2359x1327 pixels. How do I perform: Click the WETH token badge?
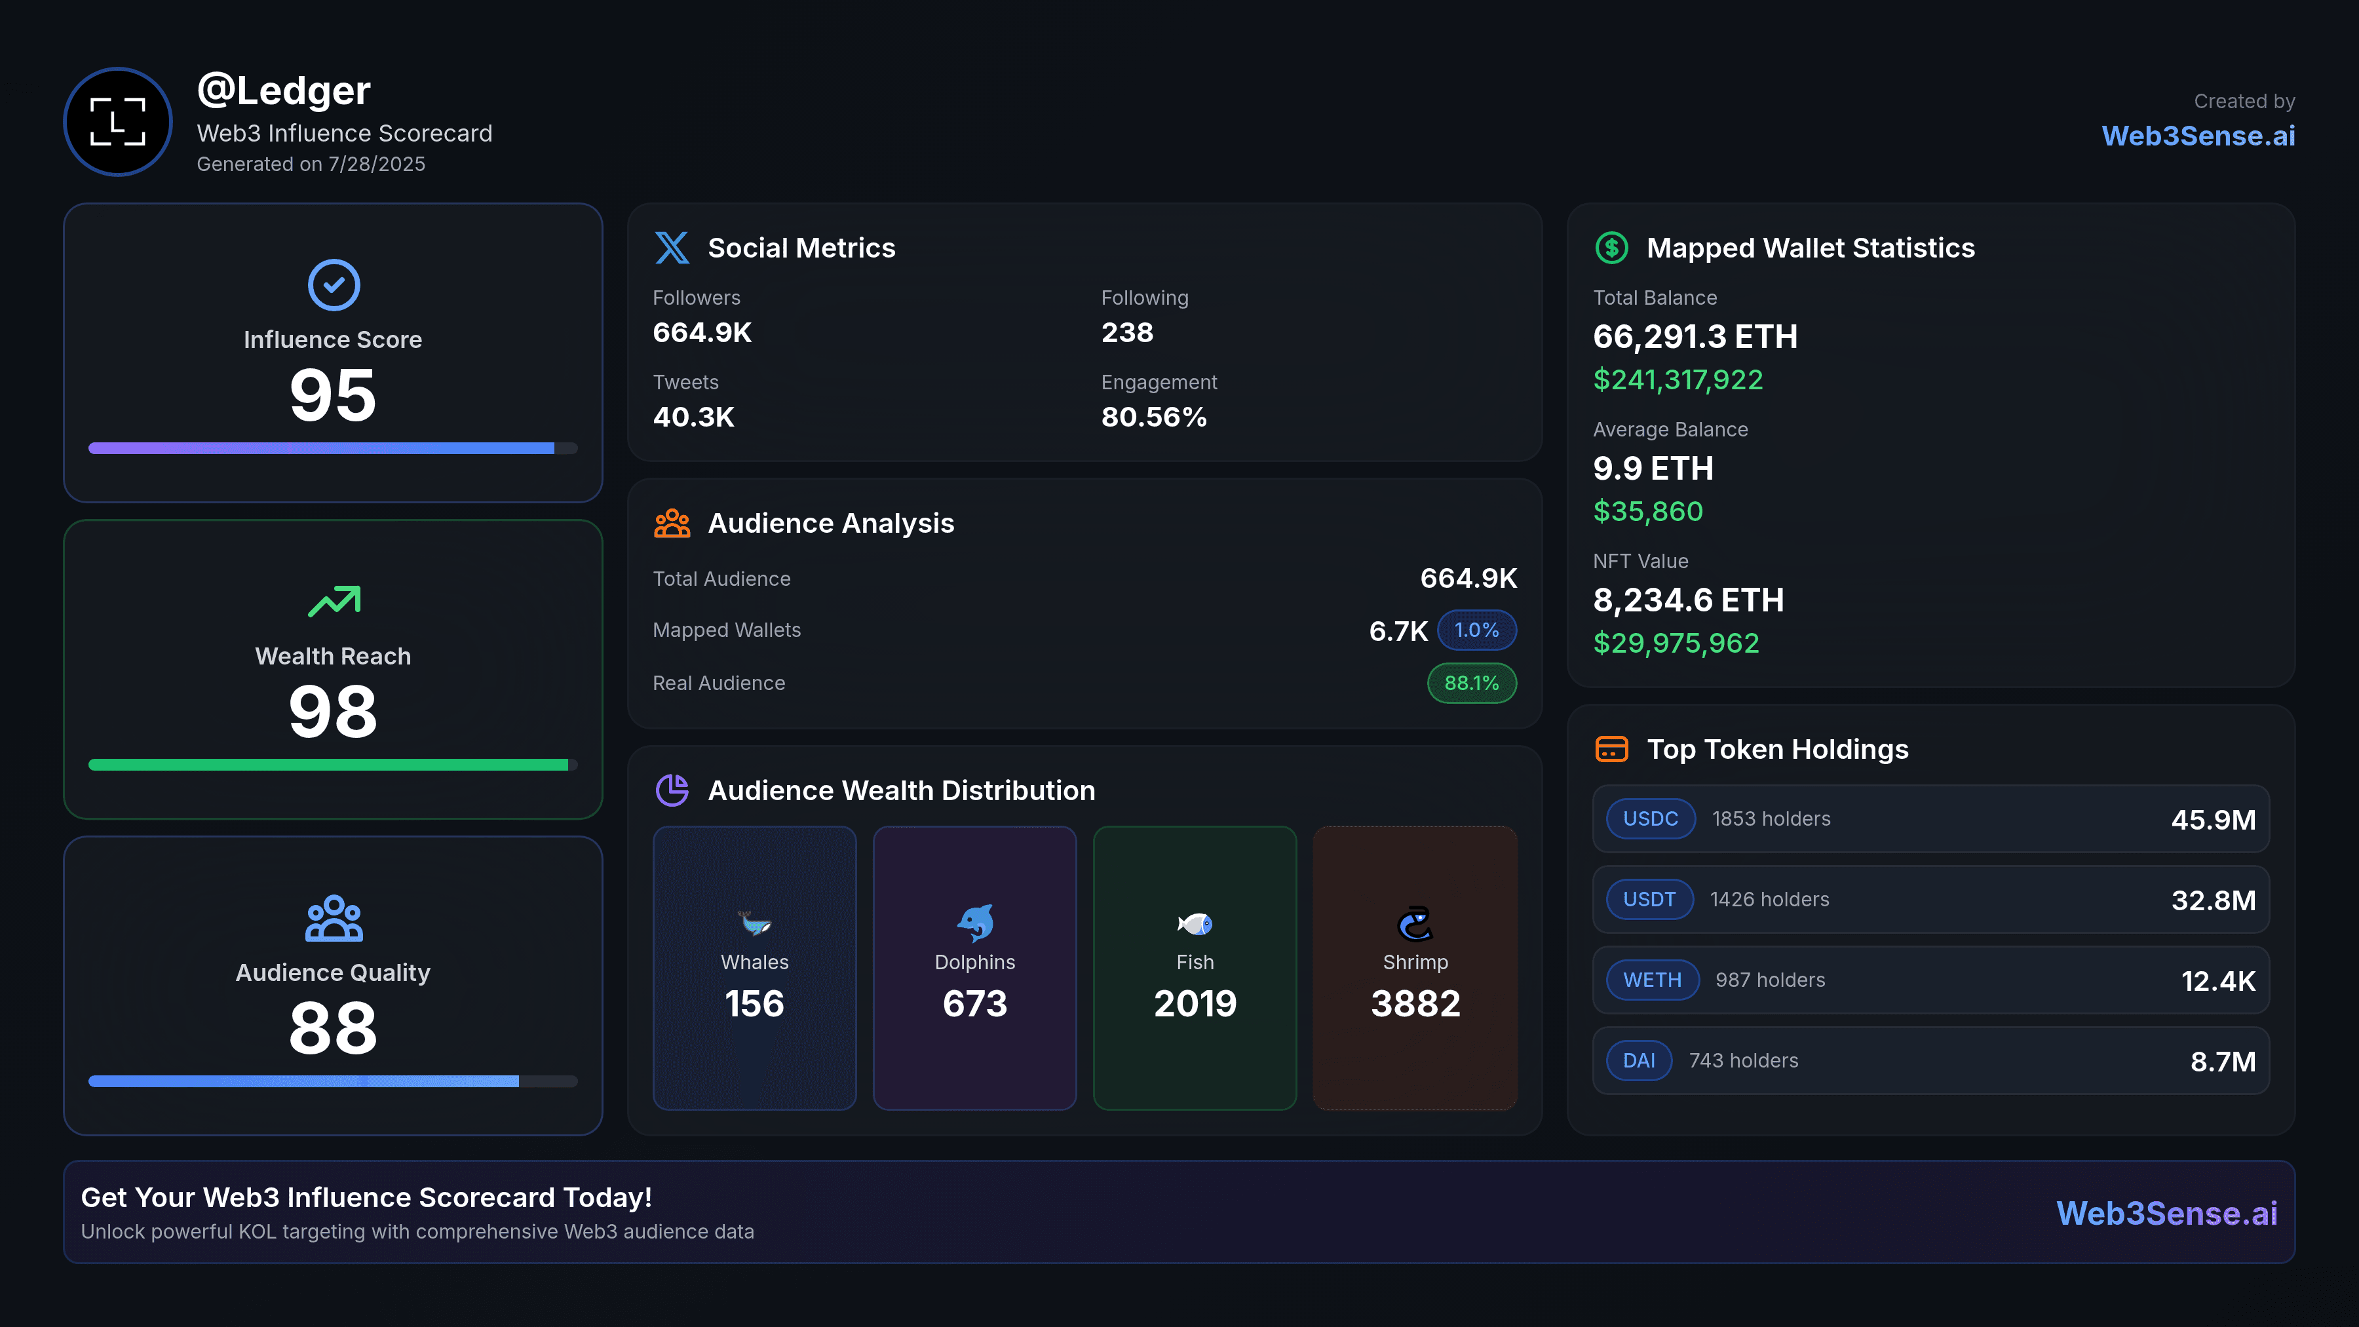tap(1652, 980)
